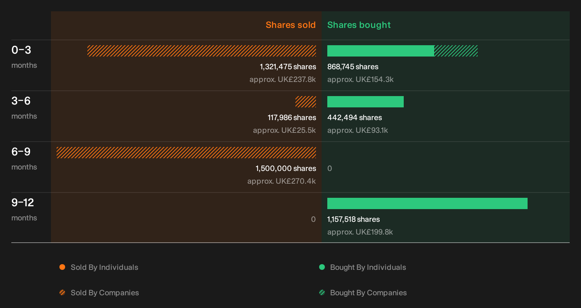Click the 9-12 months row label
Viewport: 581px width, 308px height.
(x=24, y=209)
